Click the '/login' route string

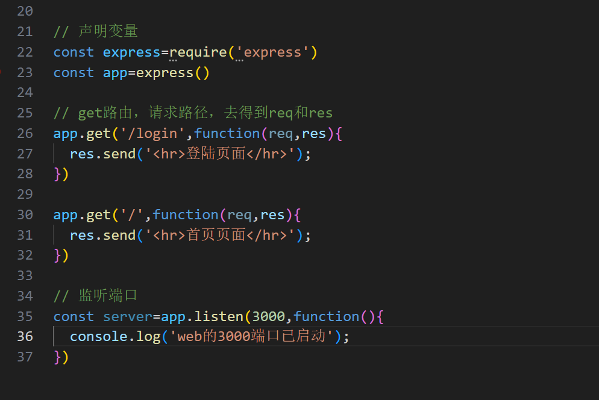(153, 133)
